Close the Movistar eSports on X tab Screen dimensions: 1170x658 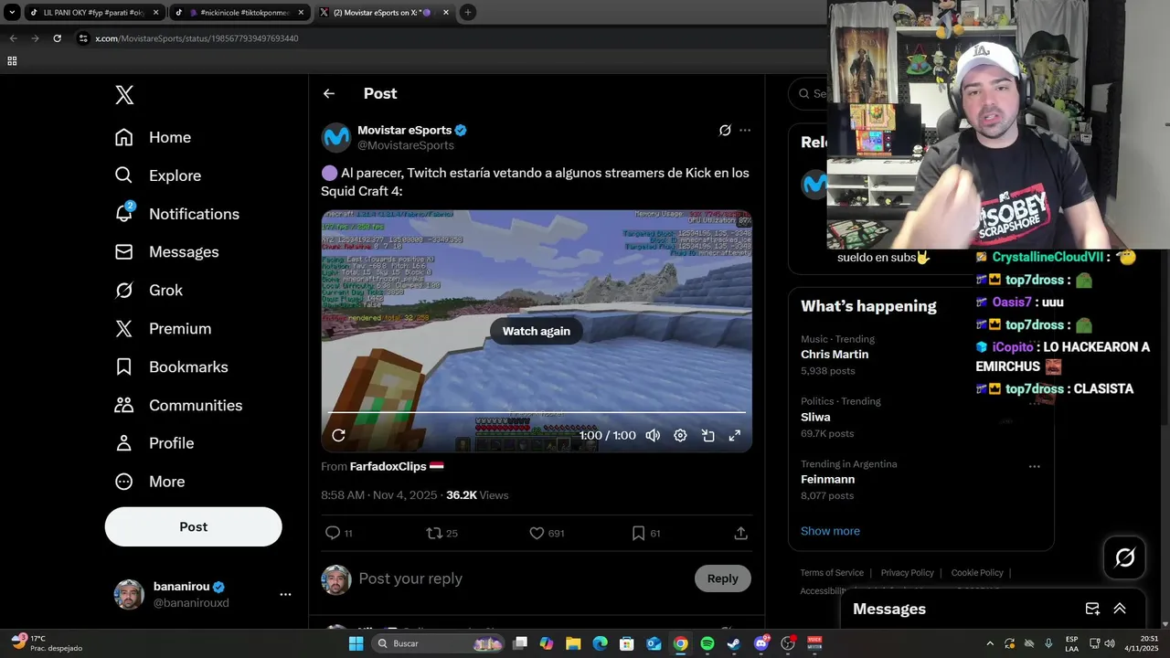[x=447, y=13]
